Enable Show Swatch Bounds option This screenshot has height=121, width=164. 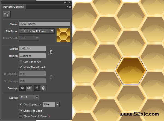[21, 116]
